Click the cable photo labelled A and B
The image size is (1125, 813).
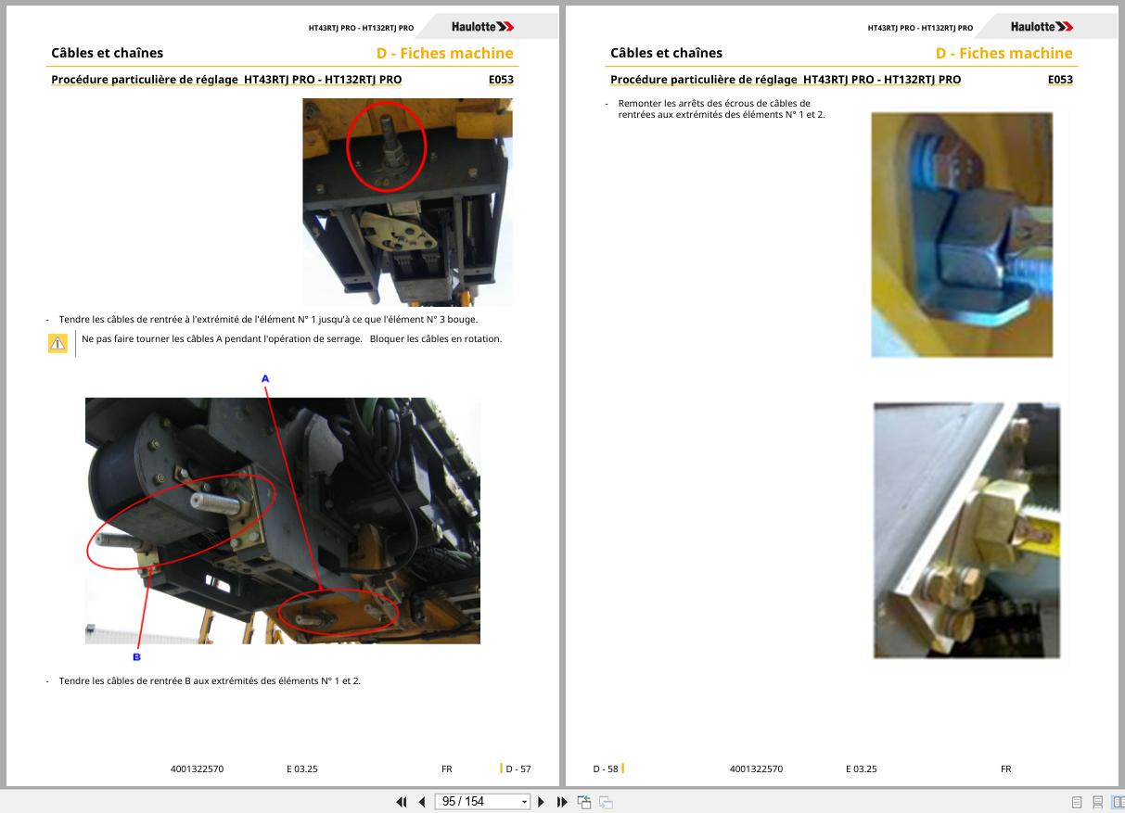click(x=283, y=521)
